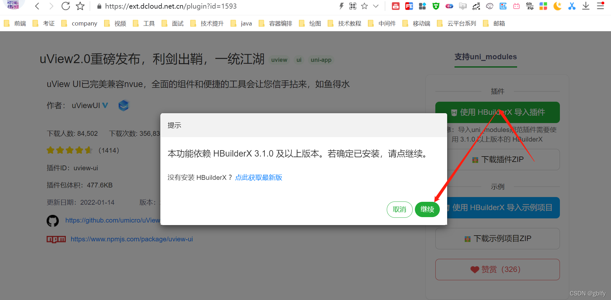Open the 前端 bookmarks folder
Viewport: 611px width, 300px height.
[x=19, y=23]
